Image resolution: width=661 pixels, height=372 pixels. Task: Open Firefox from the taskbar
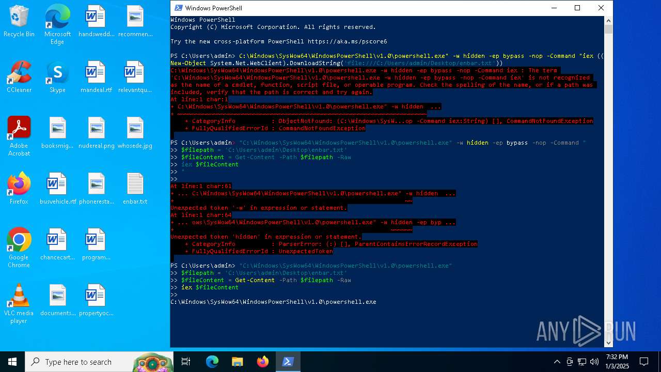(x=263, y=362)
